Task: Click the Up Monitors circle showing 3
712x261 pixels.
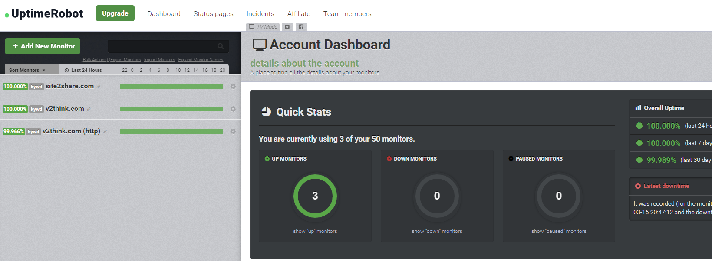Action: pyautogui.click(x=315, y=196)
